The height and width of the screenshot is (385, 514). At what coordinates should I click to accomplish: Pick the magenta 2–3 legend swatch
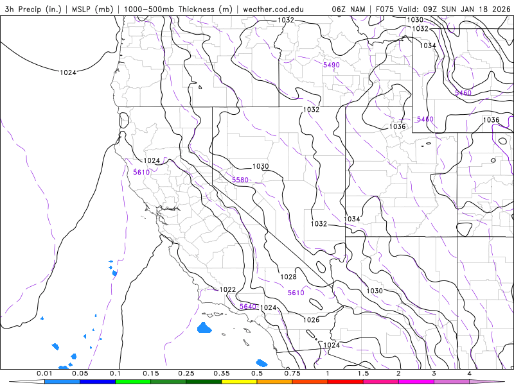point(416,382)
